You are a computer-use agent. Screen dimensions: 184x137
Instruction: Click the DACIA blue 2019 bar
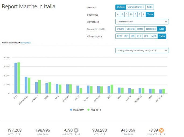pyautogui.click(x=78, y=90)
